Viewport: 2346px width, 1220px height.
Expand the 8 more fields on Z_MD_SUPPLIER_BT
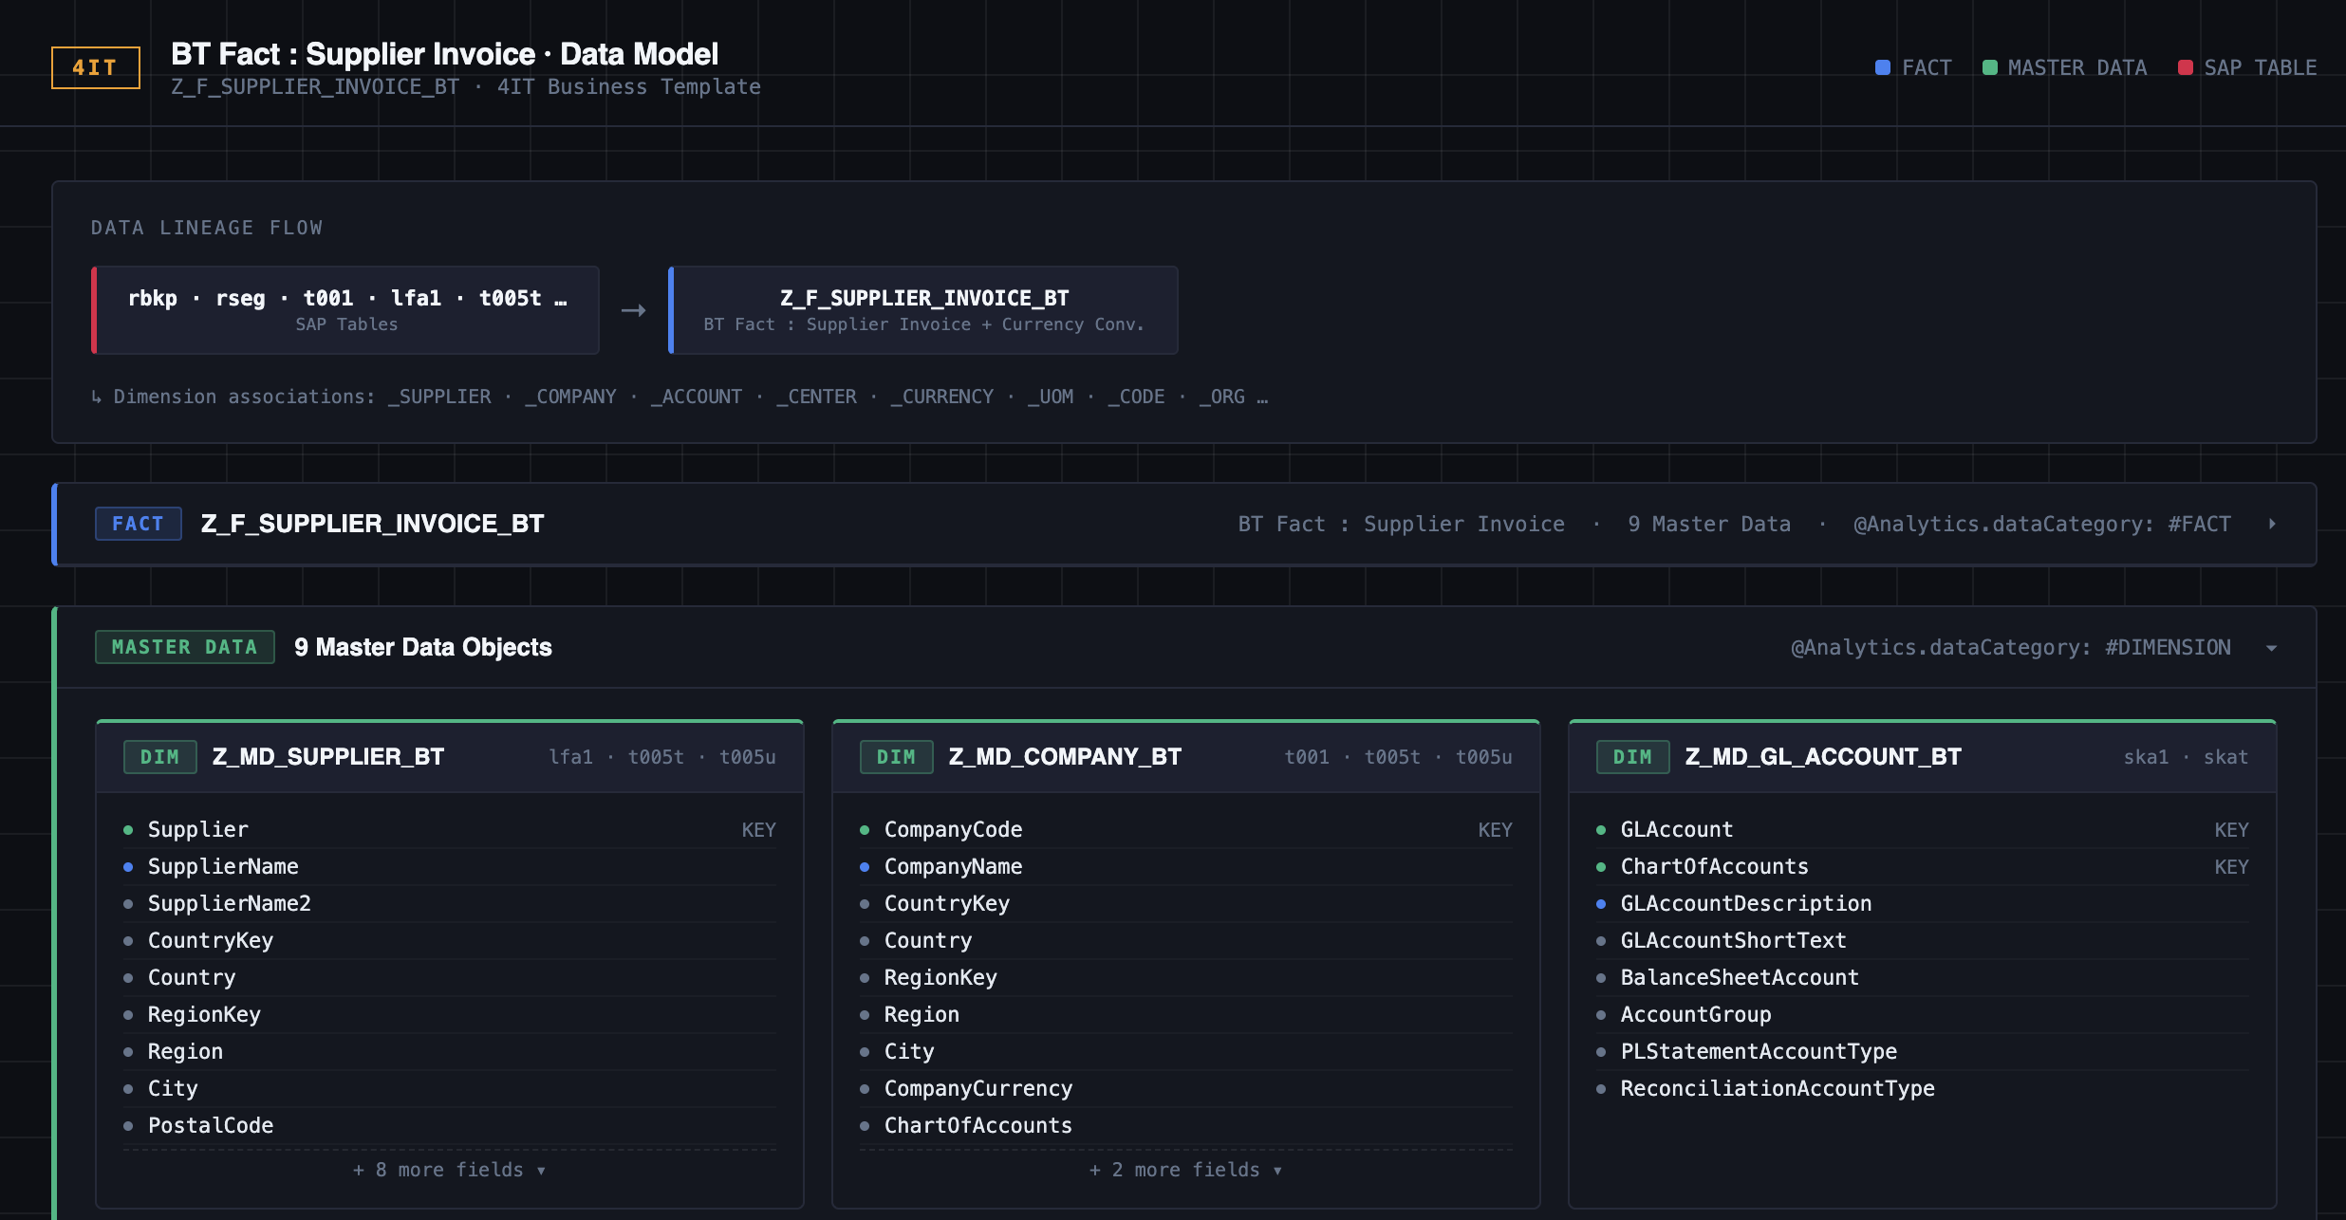point(448,1170)
